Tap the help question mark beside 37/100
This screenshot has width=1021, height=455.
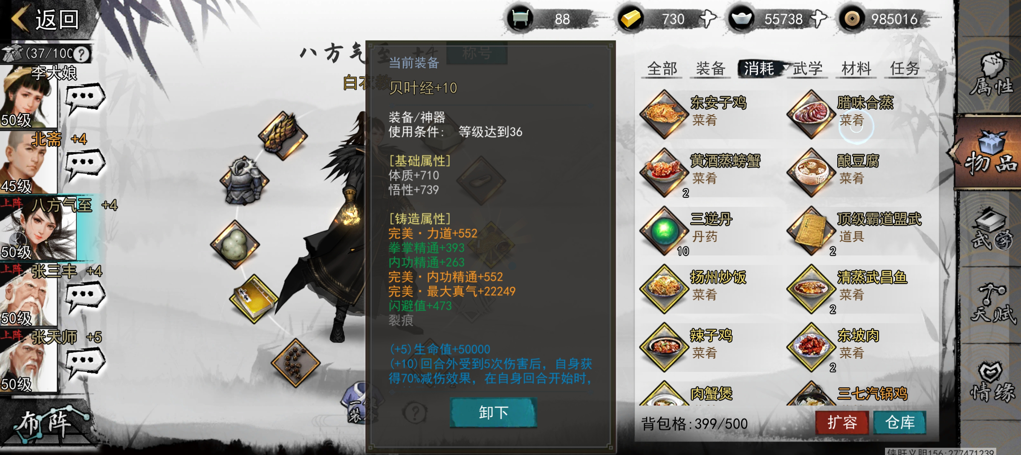click(81, 54)
